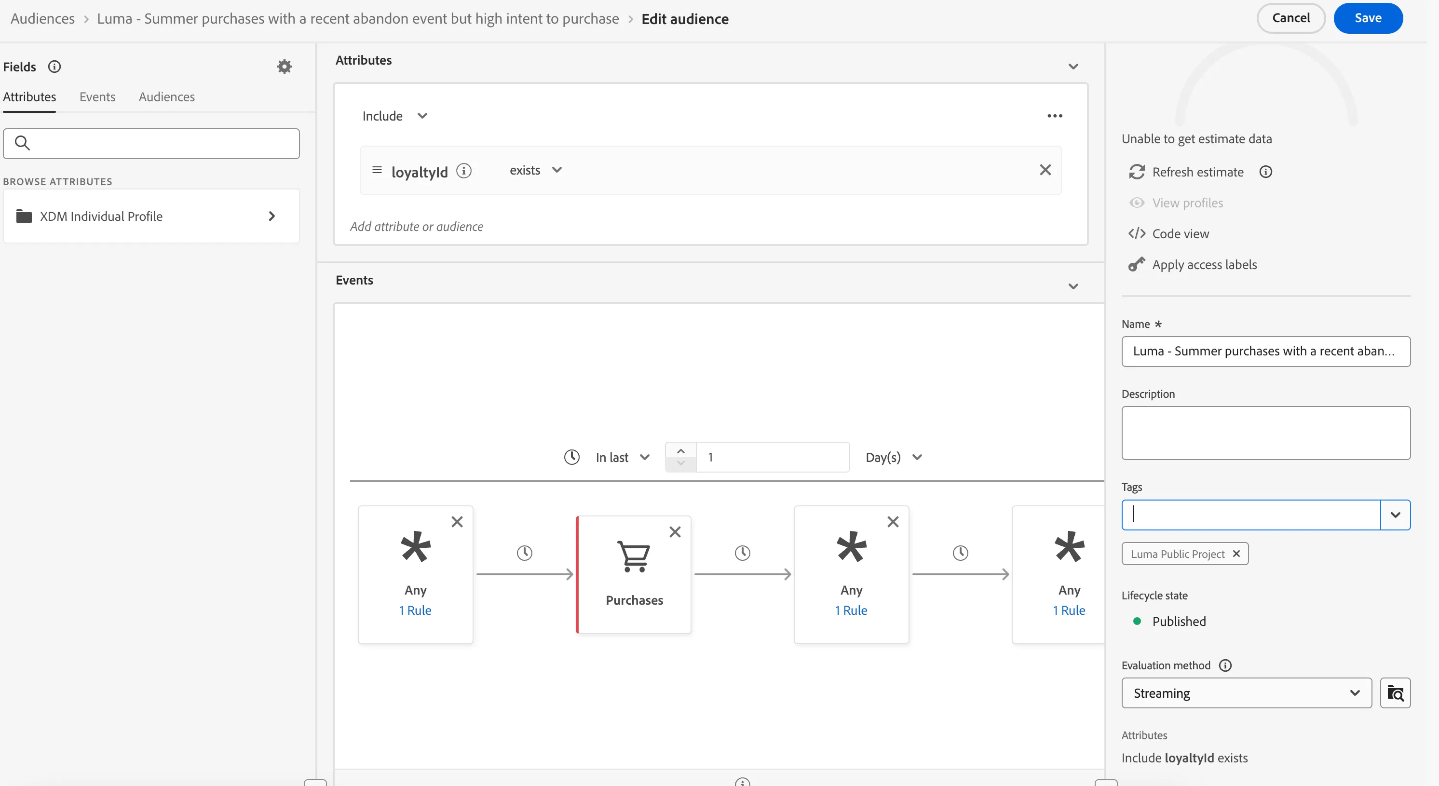Click the browse icon next to Streaming

coord(1395,693)
